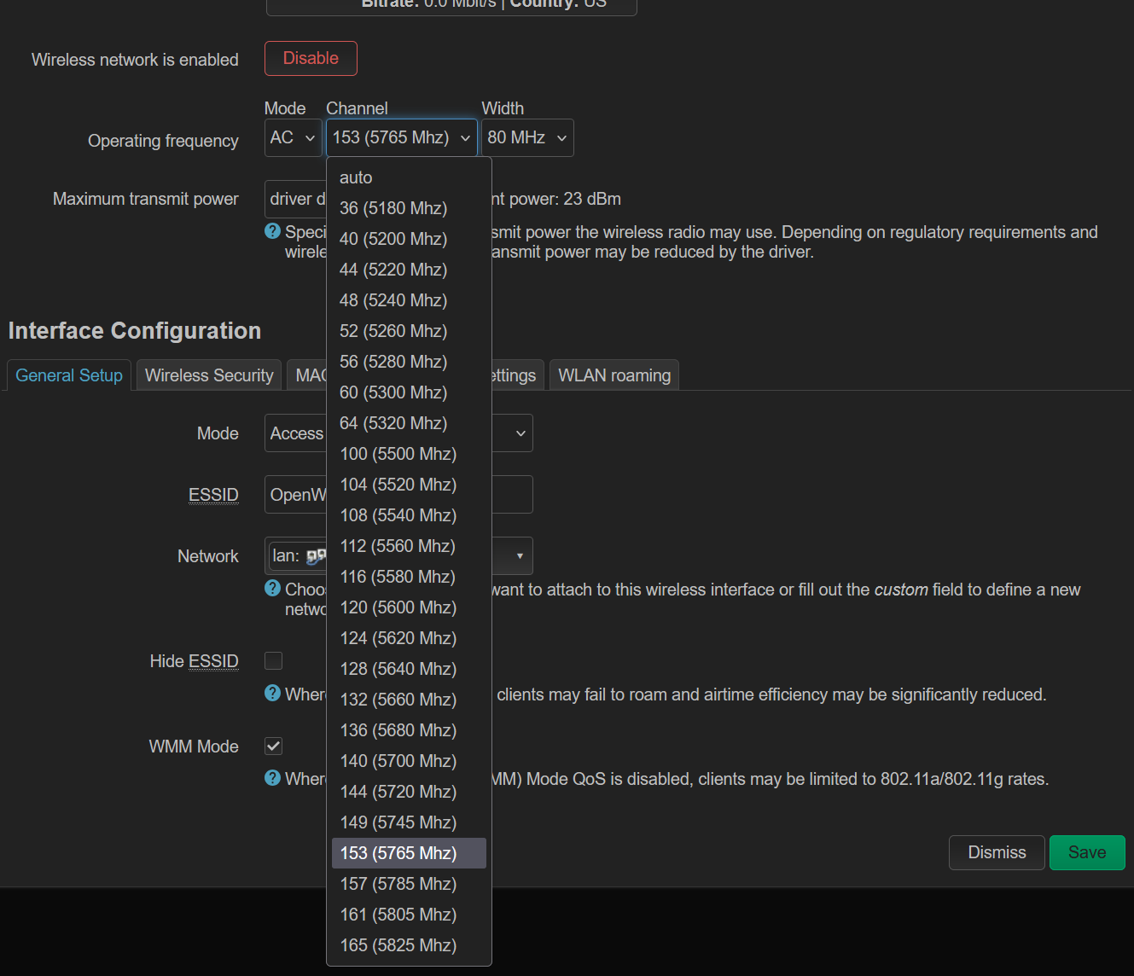This screenshot has height=976, width=1134.
Task: Select channel 136 (5680 Mhz)
Action: pos(409,730)
